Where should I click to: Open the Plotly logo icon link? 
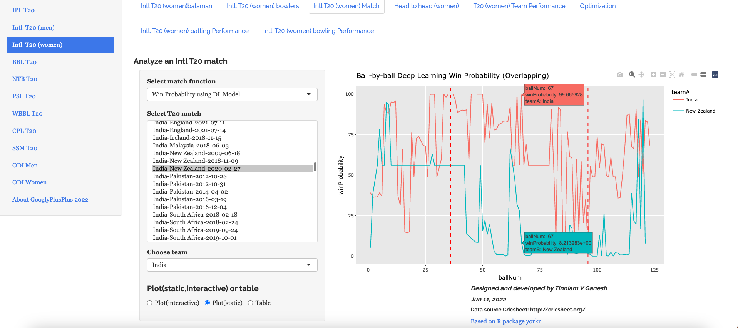click(715, 75)
